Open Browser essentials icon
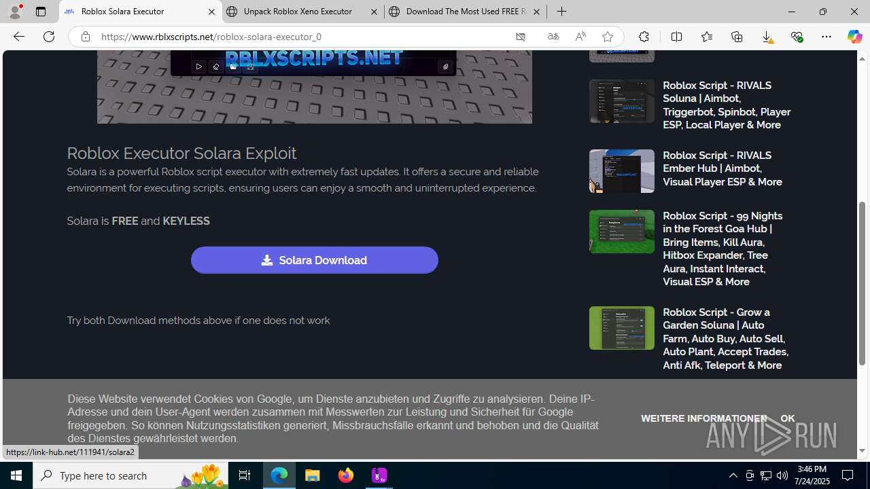The height and width of the screenshot is (489, 870). point(797,37)
